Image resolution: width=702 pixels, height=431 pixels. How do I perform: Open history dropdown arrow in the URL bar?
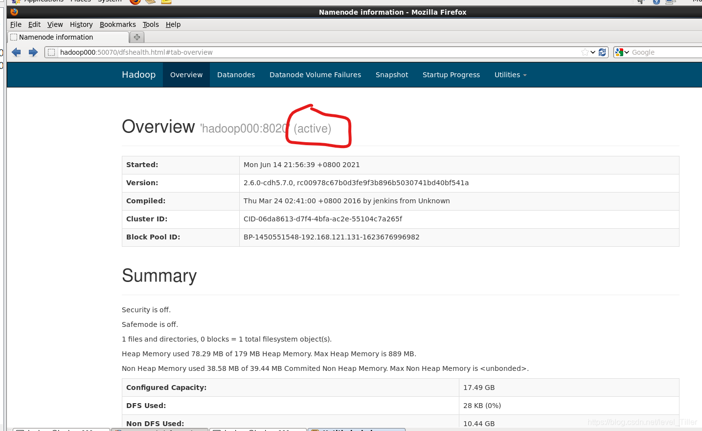click(593, 52)
